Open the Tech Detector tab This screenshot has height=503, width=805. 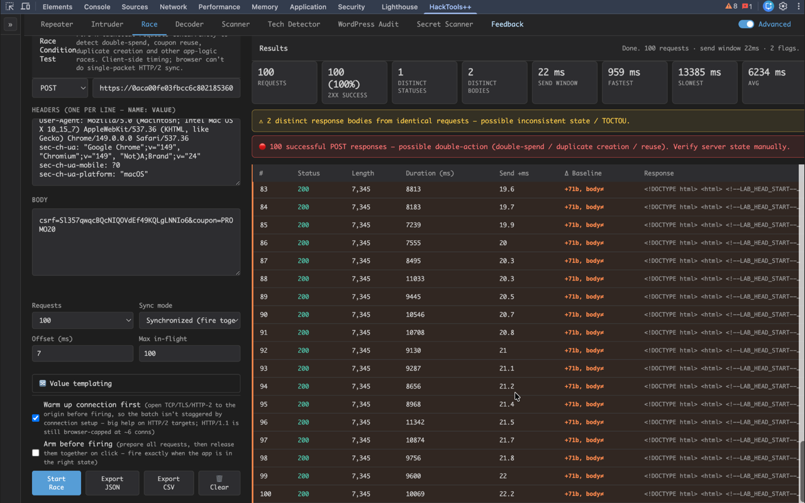tap(294, 25)
